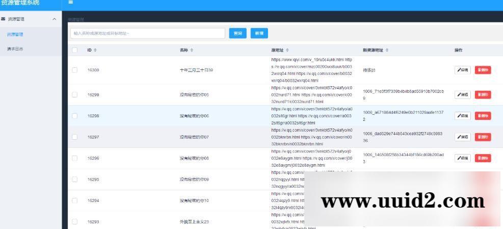
Task: Check the box for row 16299
Action: (74, 95)
